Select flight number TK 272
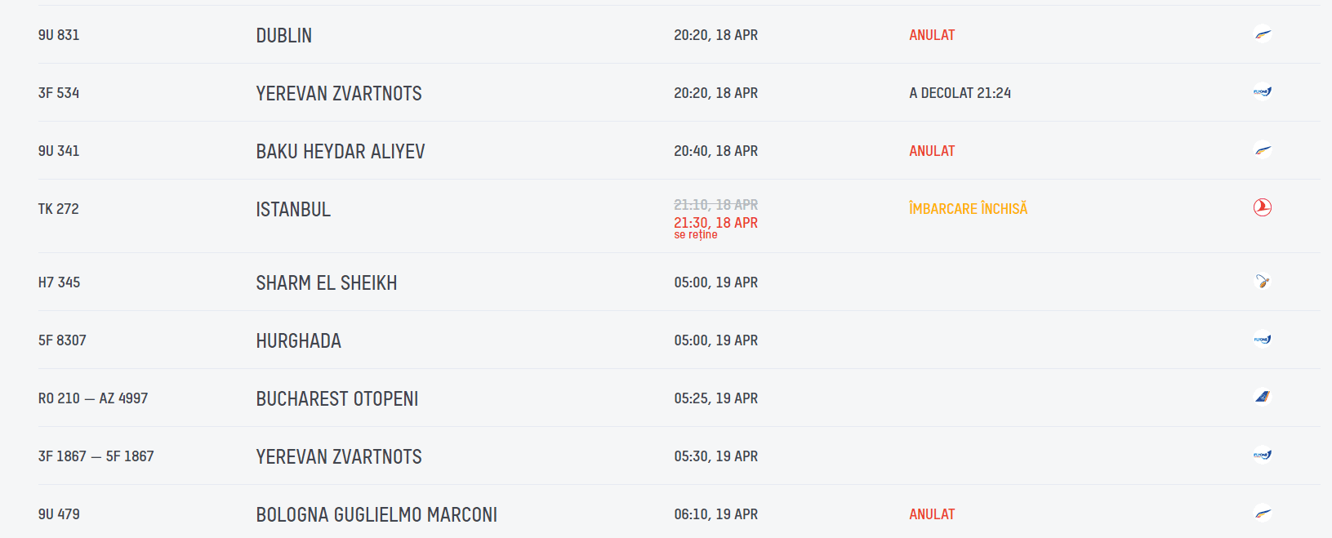The width and height of the screenshot is (1332, 538). coord(59,209)
